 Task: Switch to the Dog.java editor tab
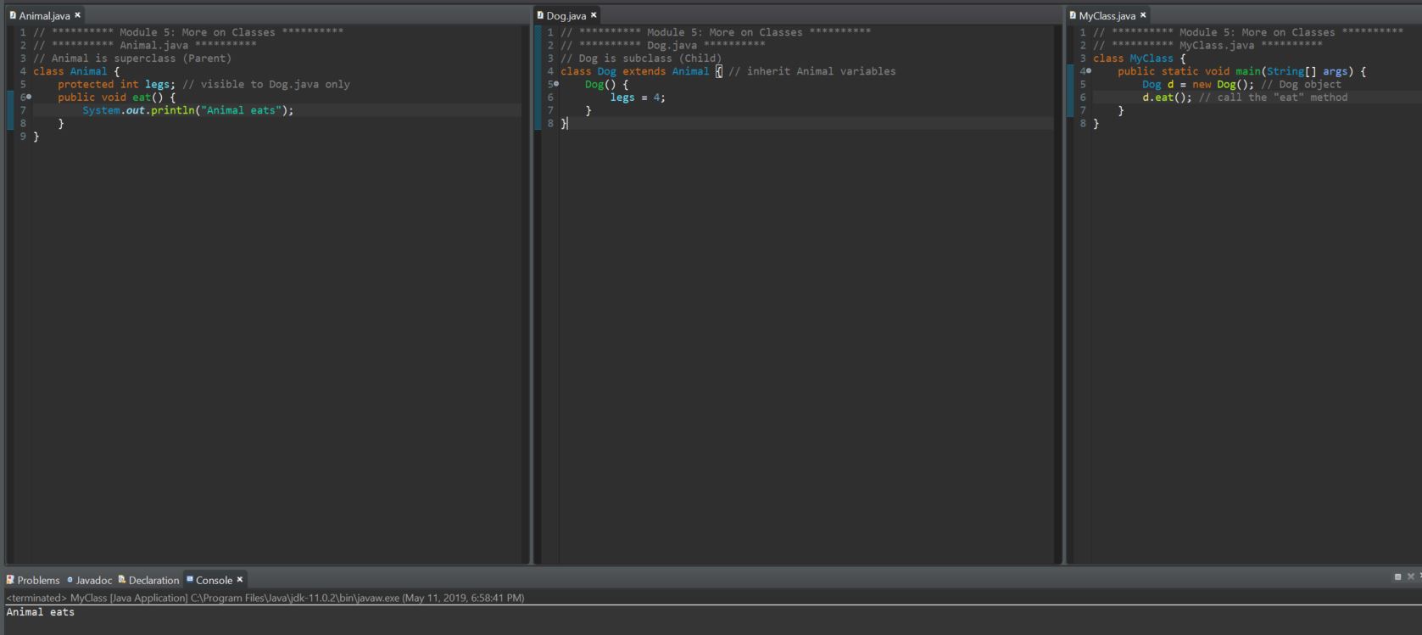pyautogui.click(x=566, y=15)
